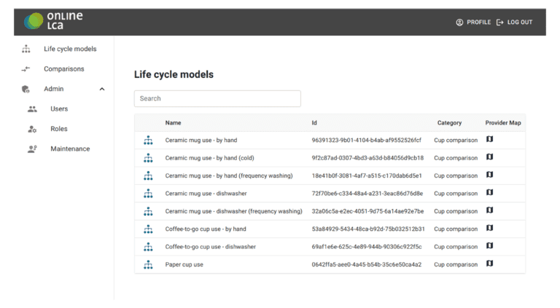Click the PROFILE button
This screenshot has width=560, height=308.
(x=473, y=22)
